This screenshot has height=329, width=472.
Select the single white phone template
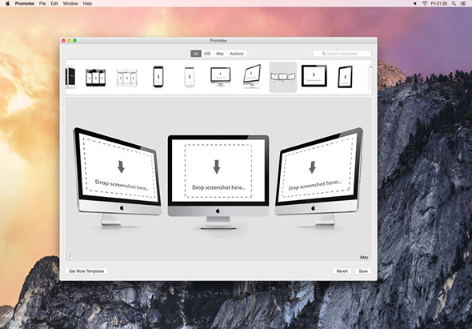[x=190, y=77]
